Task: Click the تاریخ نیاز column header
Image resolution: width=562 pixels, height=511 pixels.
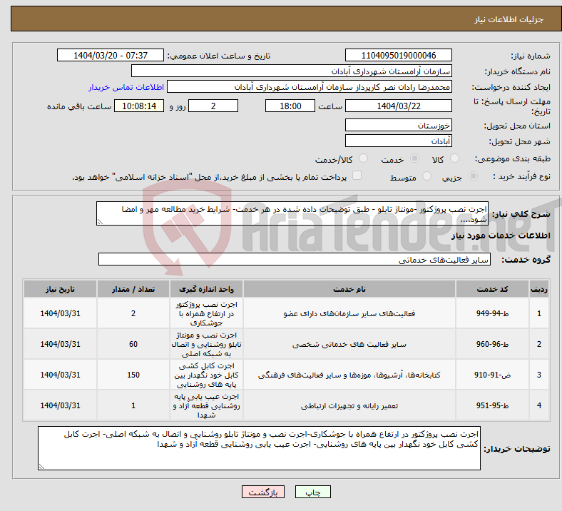Action: (x=60, y=289)
